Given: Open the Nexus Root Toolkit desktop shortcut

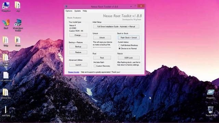Looking at the screenshot, I should coord(18,25).
